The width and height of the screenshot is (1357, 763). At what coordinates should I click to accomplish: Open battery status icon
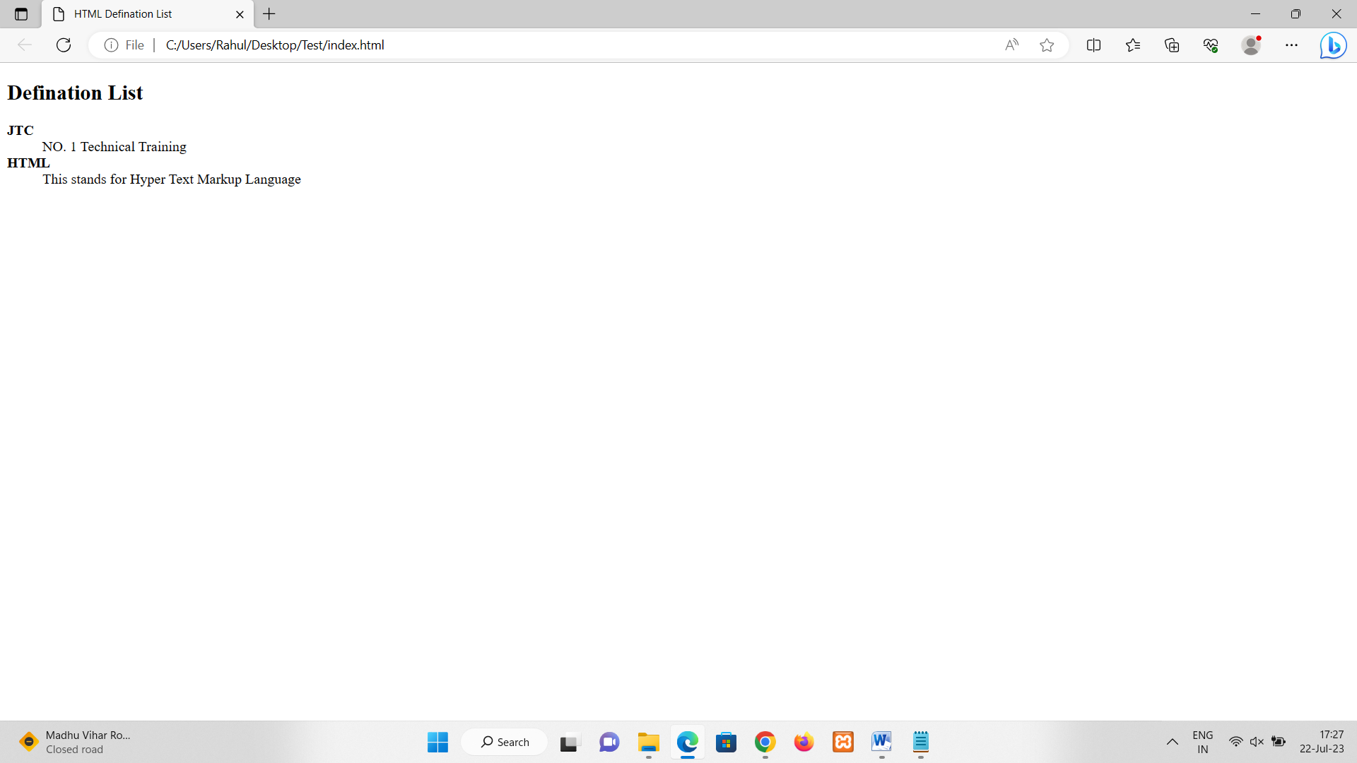(x=1279, y=742)
